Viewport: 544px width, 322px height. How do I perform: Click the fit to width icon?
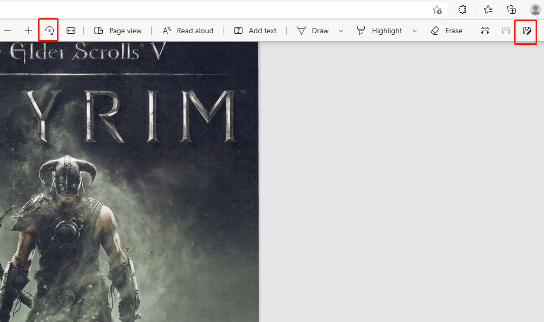click(71, 31)
